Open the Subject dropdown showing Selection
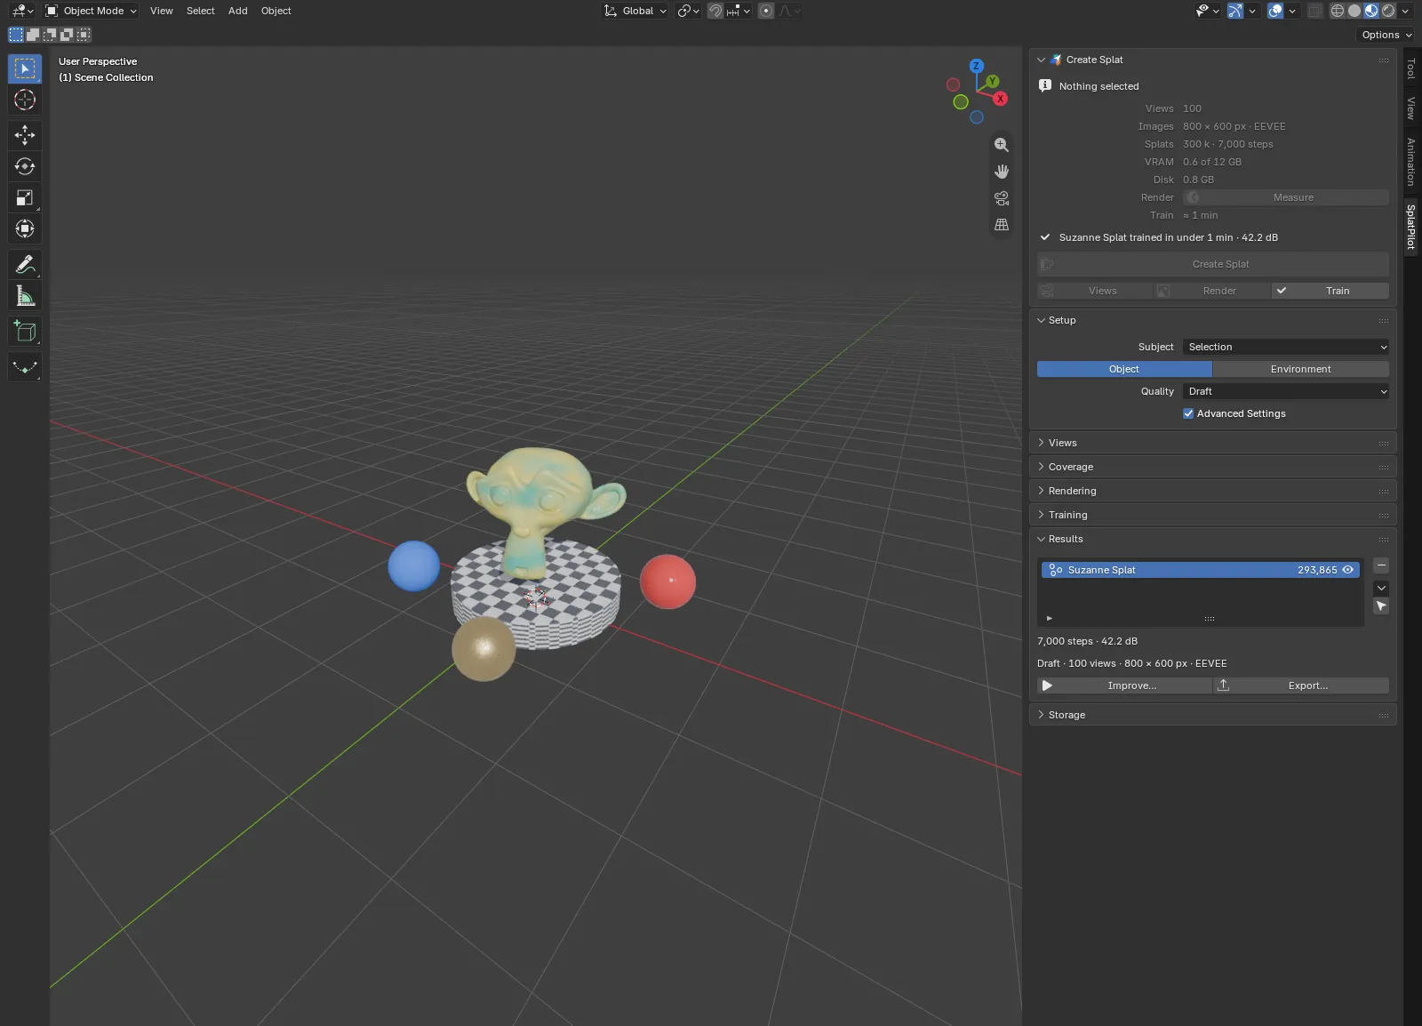The height and width of the screenshot is (1026, 1422). tap(1286, 347)
